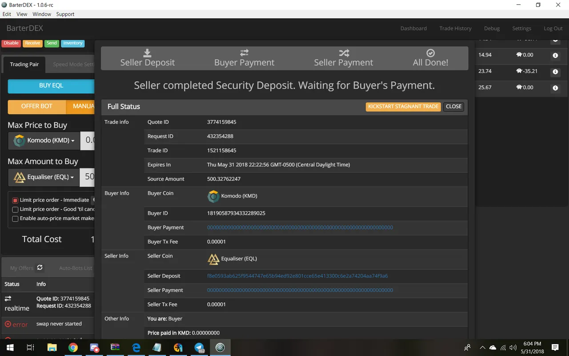Click the Komodo coin logo in Buyer Coin row
Image resolution: width=569 pixels, height=356 pixels.
pyautogui.click(x=213, y=196)
